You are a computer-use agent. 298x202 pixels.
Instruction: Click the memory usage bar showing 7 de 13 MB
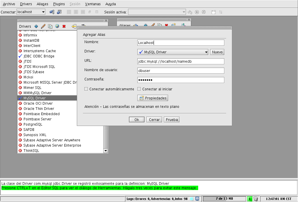[224, 199]
